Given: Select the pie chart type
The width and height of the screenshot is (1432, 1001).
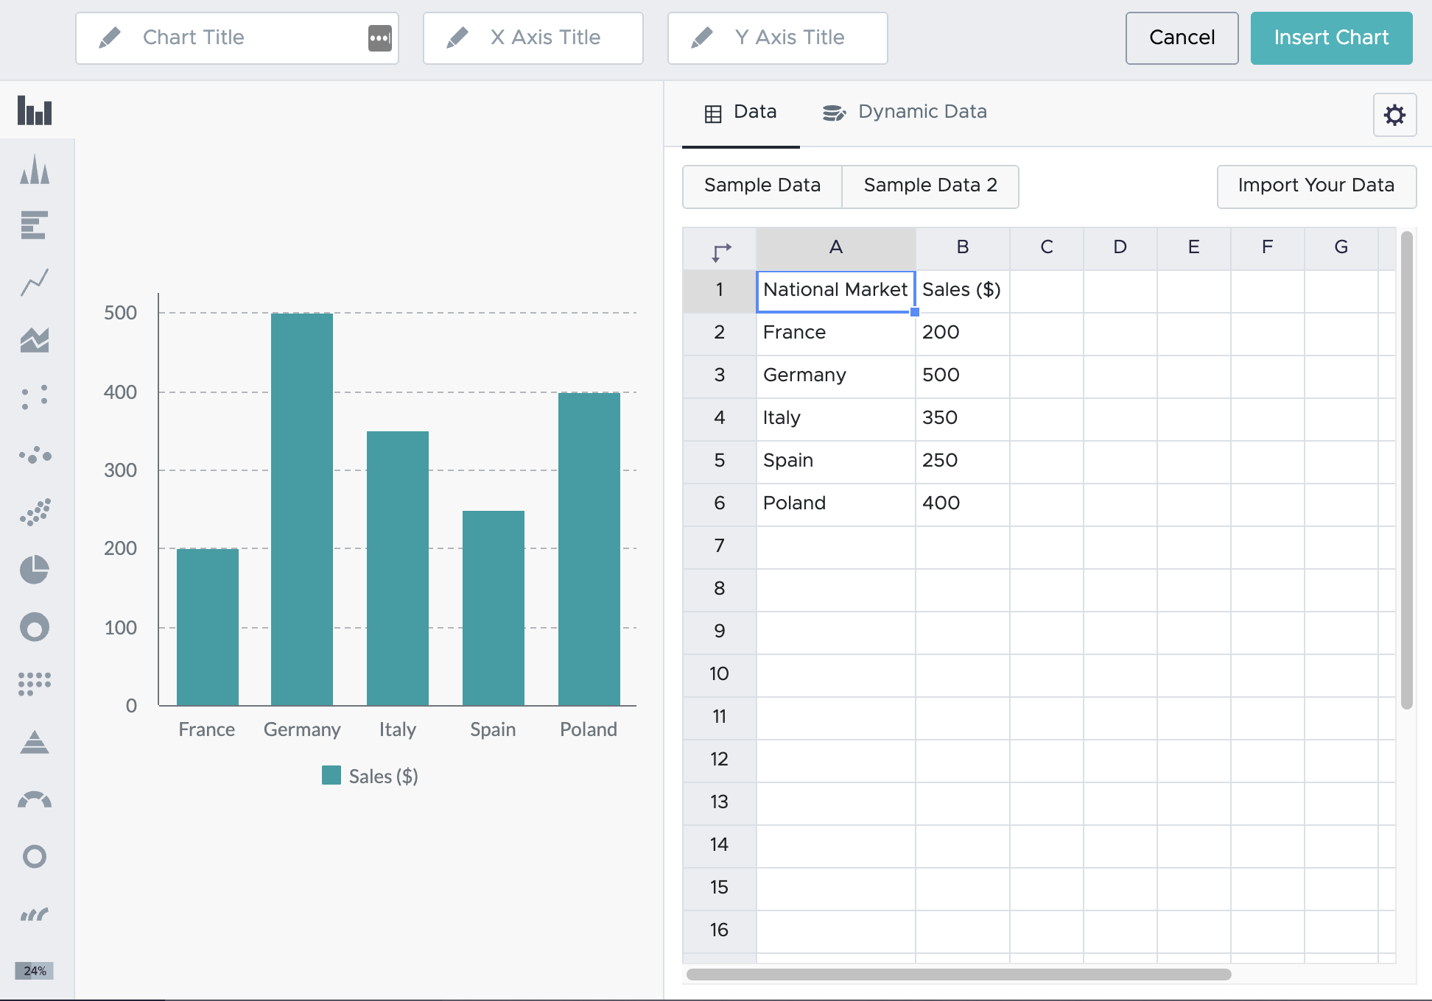Looking at the screenshot, I should tap(34, 569).
